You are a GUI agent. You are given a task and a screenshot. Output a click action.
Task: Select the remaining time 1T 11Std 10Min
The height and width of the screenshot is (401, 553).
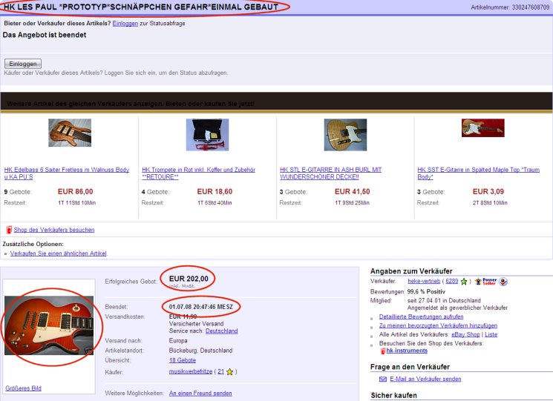point(77,203)
